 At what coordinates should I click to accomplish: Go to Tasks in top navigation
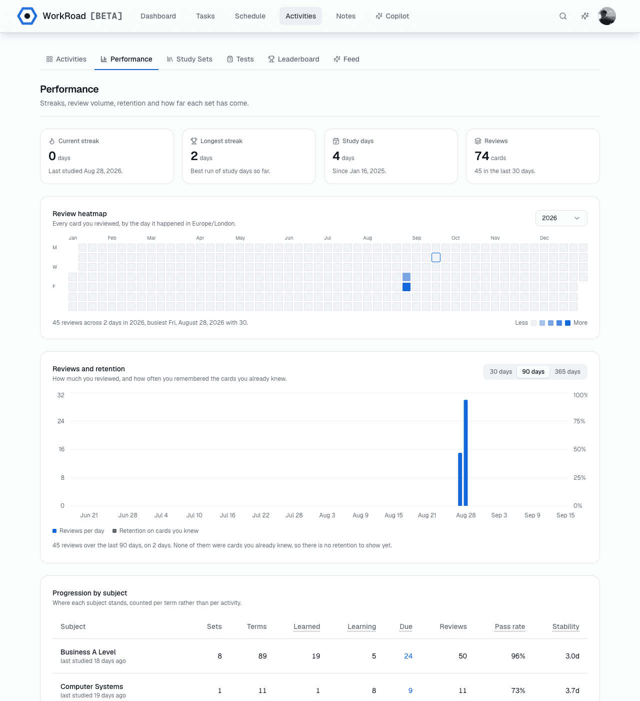(205, 16)
